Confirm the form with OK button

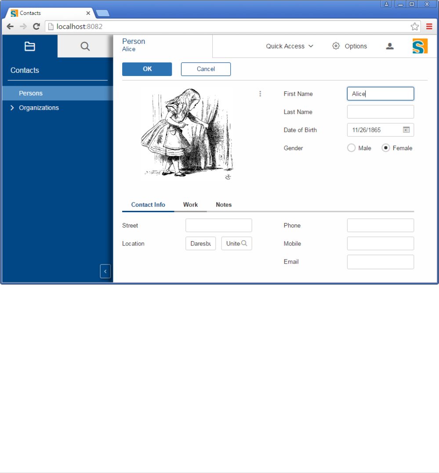click(147, 69)
